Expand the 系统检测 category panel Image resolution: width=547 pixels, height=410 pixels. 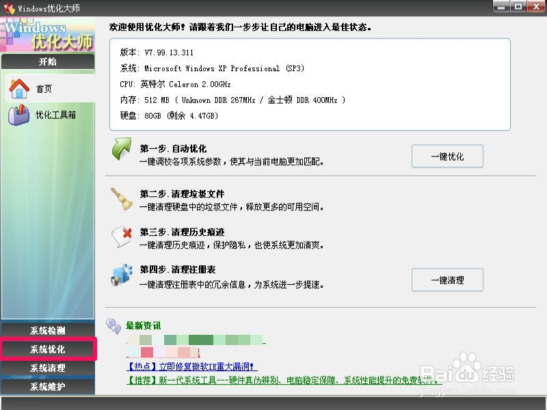click(x=48, y=329)
